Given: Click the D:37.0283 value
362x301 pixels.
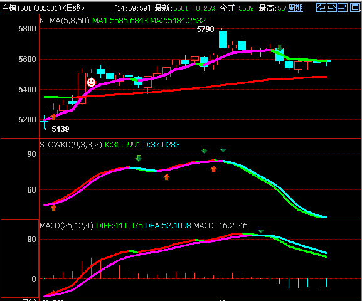Looking at the screenshot, I should (x=161, y=145).
